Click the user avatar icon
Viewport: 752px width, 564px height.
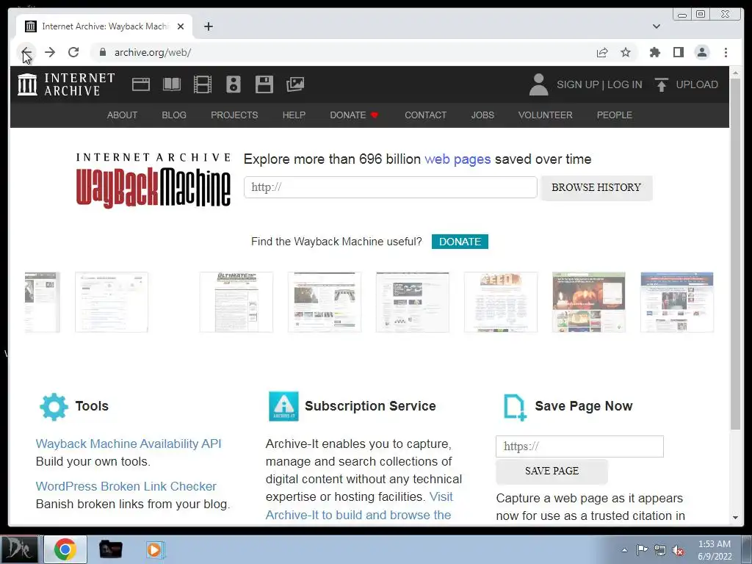[x=538, y=84]
